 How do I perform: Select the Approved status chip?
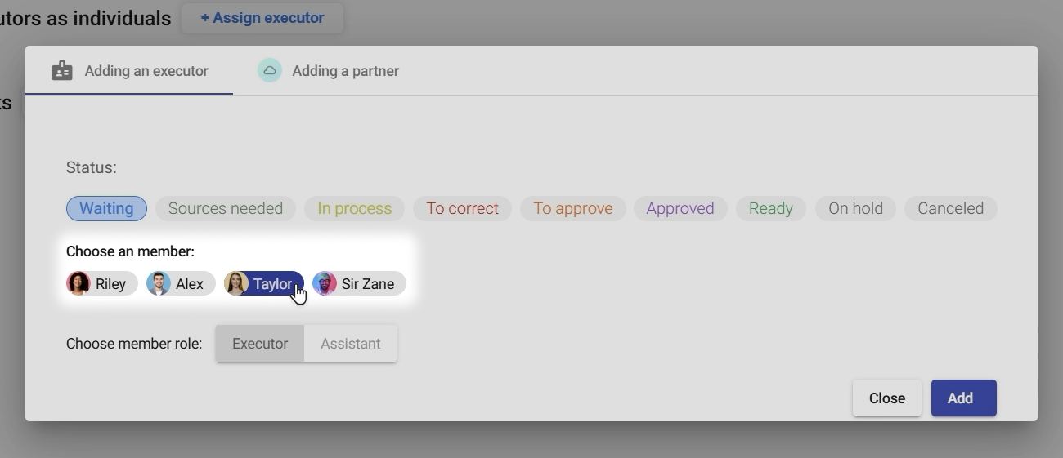pyautogui.click(x=680, y=208)
